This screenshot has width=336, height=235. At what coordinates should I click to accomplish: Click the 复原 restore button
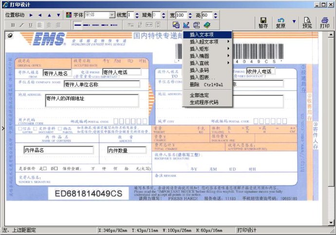click(280, 22)
